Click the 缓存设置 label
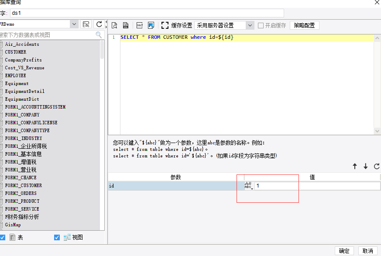Screen dimensions: 381x256 pyautogui.click(x=182, y=25)
